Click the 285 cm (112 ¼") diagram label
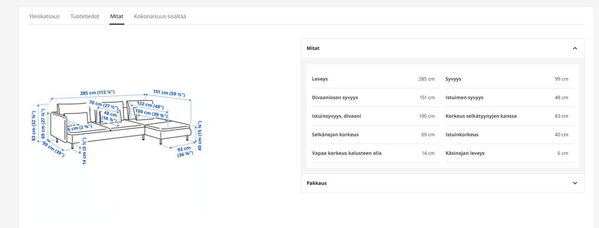Image resolution: width=599 pixels, height=228 pixels. [x=97, y=93]
